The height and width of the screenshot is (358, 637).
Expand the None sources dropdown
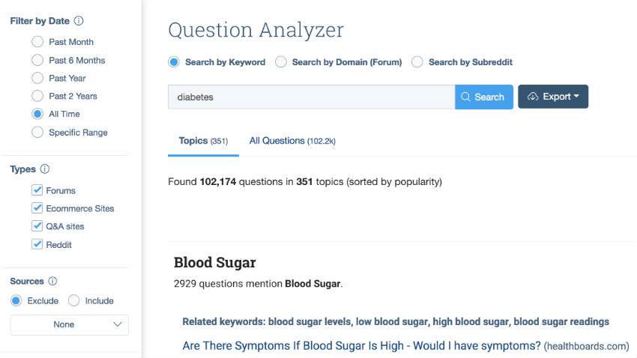(x=70, y=325)
